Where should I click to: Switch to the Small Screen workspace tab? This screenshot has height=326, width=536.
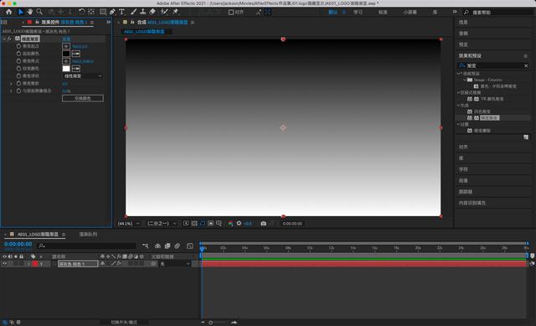410,13
